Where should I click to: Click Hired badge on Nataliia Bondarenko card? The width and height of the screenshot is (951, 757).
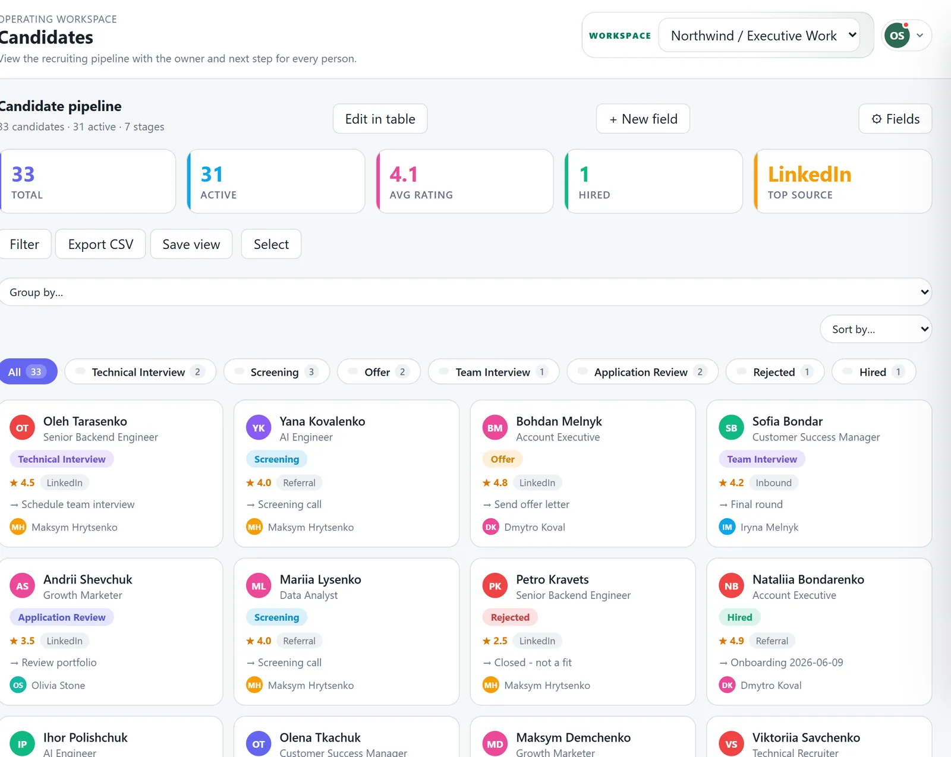pos(739,617)
